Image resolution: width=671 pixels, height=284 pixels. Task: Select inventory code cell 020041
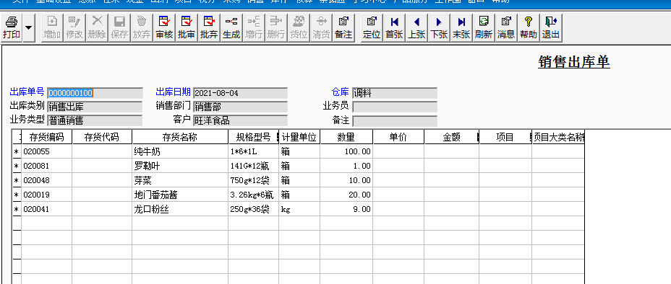pyautogui.click(x=47, y=209)
